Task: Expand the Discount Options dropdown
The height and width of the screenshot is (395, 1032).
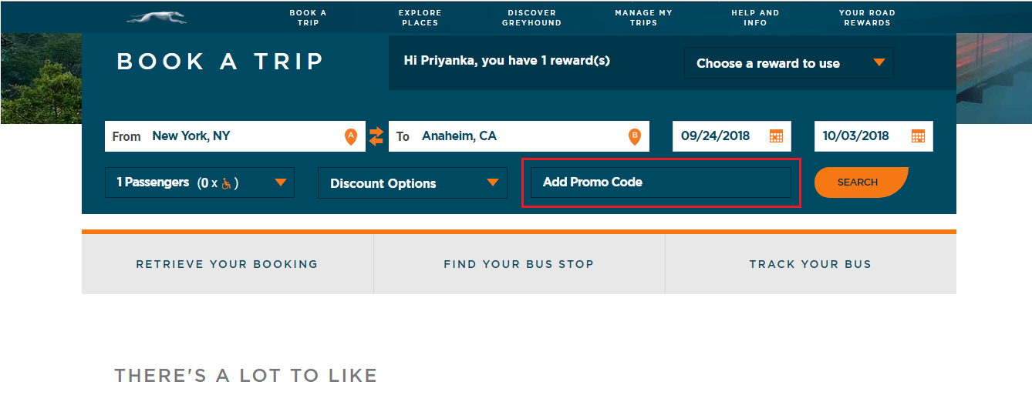Action: click(x=413, y=183)
